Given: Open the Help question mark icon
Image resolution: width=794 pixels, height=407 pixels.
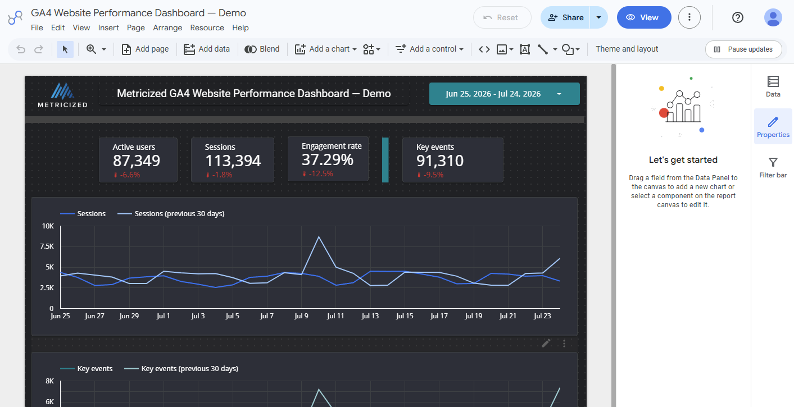Looking at the screenshot, I should tap(738, 17).
